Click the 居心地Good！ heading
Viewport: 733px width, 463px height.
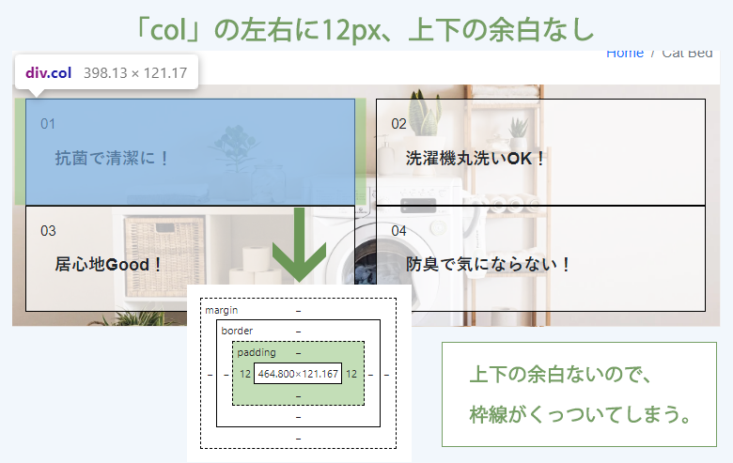[109, 264]
